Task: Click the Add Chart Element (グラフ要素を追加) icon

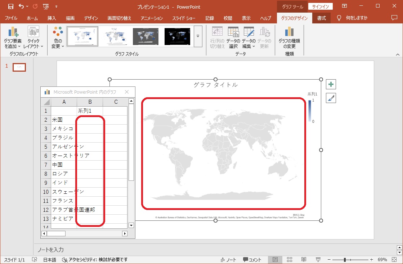Action: pyautogui.click(x=13, y=32)
